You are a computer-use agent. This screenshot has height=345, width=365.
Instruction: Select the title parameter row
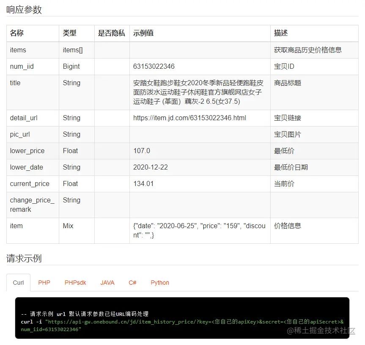coord(15,83)
